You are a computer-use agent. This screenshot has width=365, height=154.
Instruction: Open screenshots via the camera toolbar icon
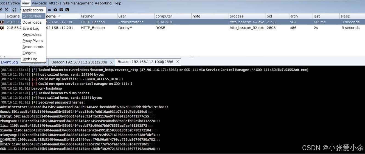pyautogui.click(x=67, y=10)
